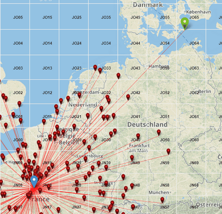The image size is (222, 214).
Task: Click the JN68 locator square
Action: (x=194, y=185)
